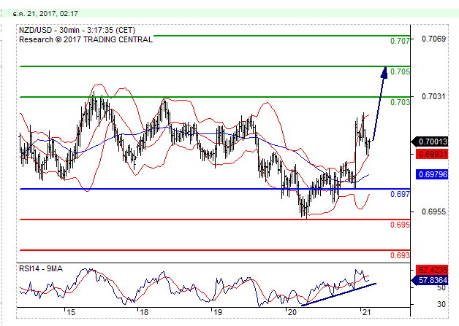Click the green 0.705 resistance label
459x326 pixels.
[x=400, y=71]
